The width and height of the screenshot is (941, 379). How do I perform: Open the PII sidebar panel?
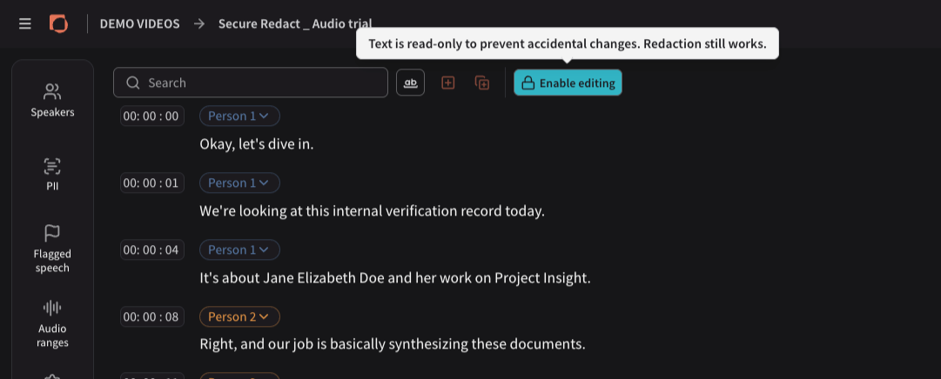[52, 175]
